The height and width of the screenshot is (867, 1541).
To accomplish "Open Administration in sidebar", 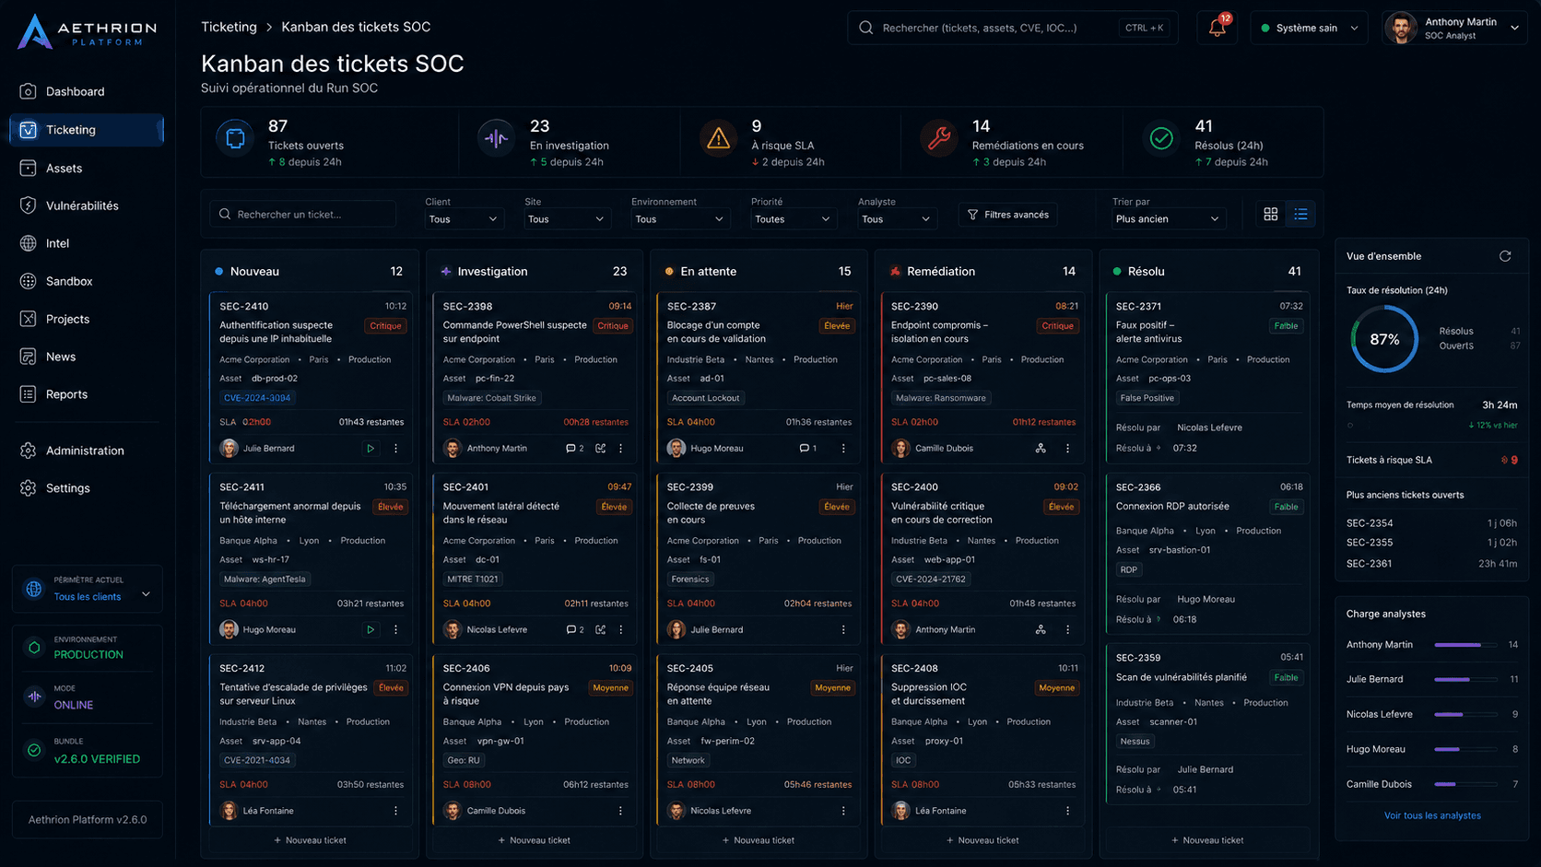I will [x=87, y=451].
